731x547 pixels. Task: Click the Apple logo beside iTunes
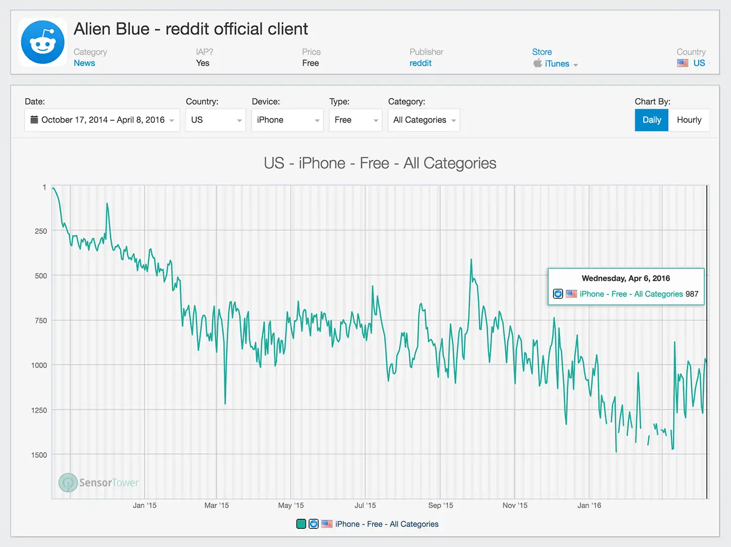537,63
